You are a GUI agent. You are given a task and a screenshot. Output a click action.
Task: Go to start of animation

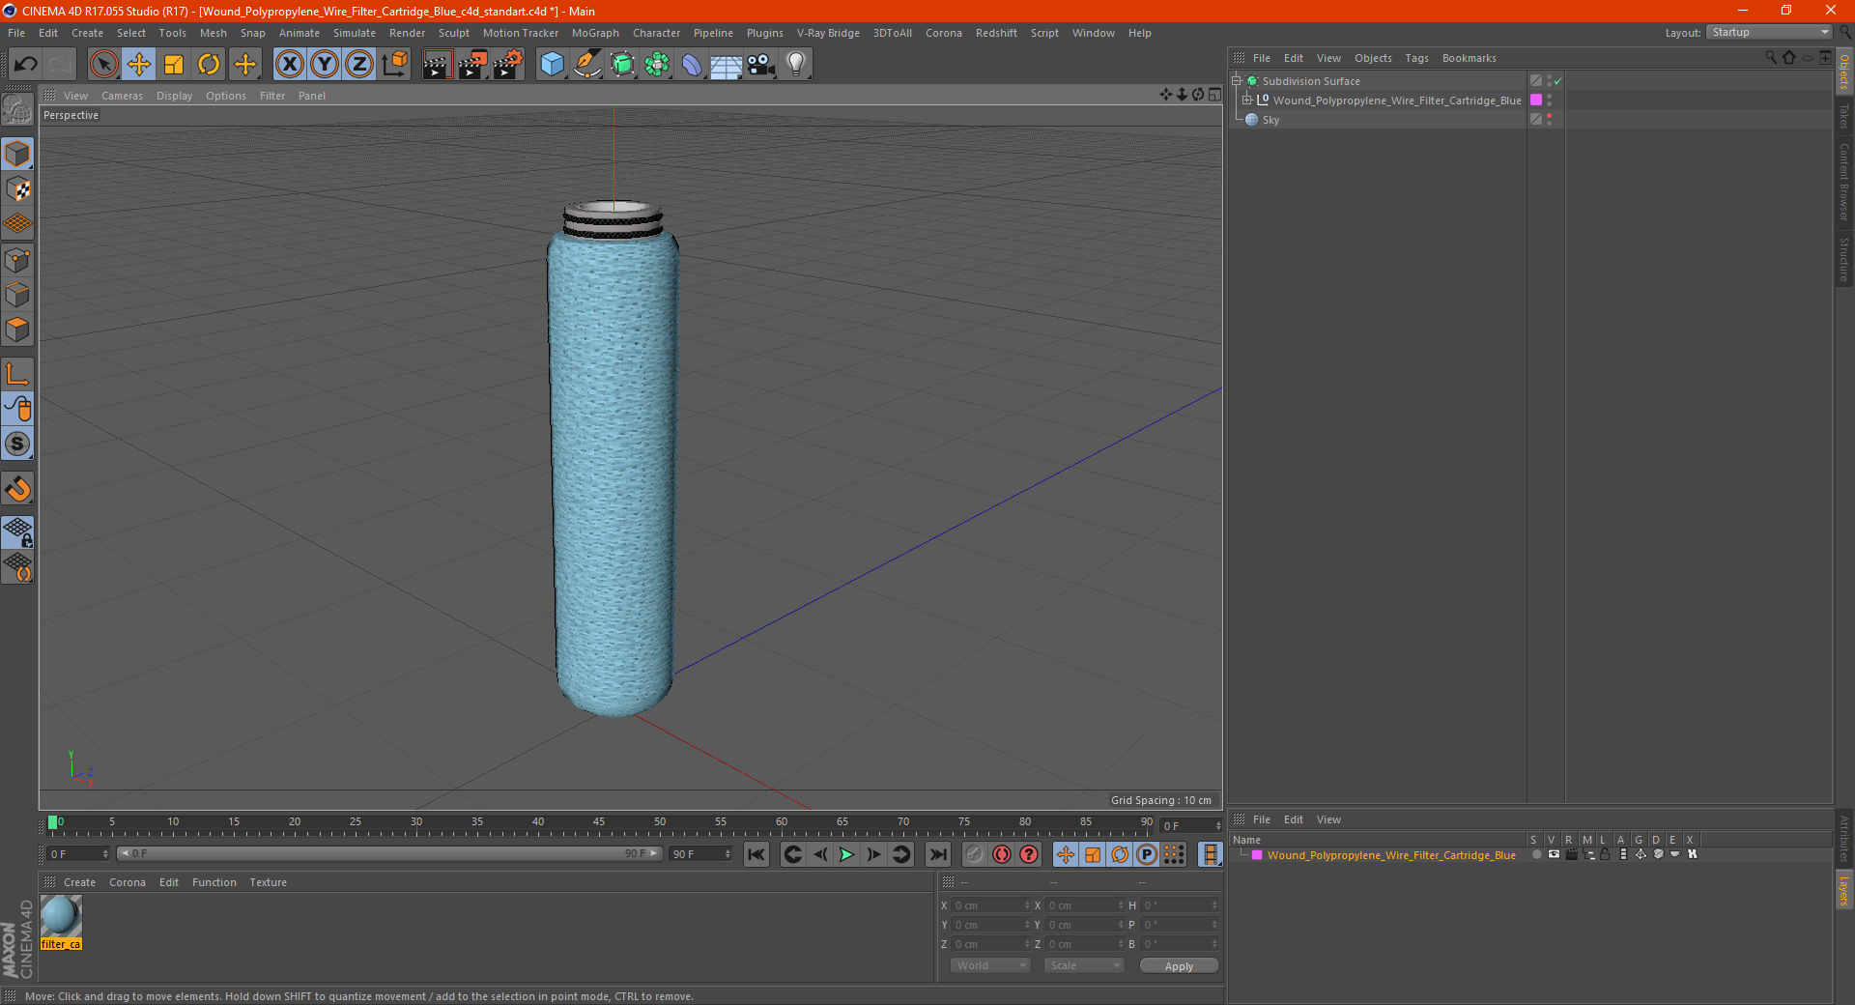[x=756, y=854]
